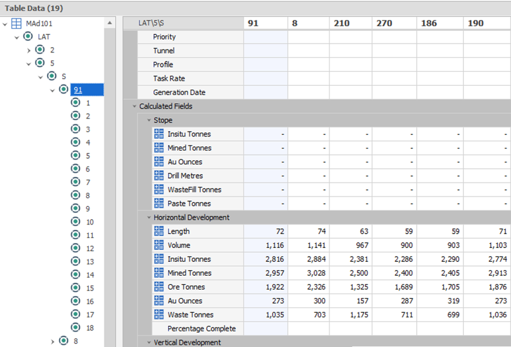
Task: Click the node icon for child item 14
Action: click(75, 275)
